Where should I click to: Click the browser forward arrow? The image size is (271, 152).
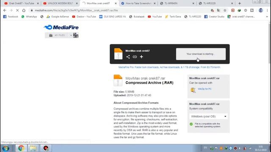pos(11,10)
